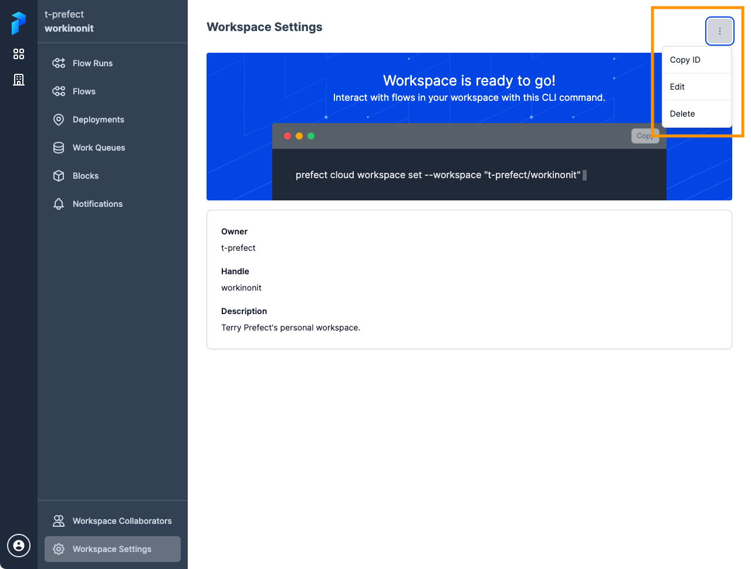Click the Owner field label
Screen dimensions: 751x569
(x=235, y=231)
